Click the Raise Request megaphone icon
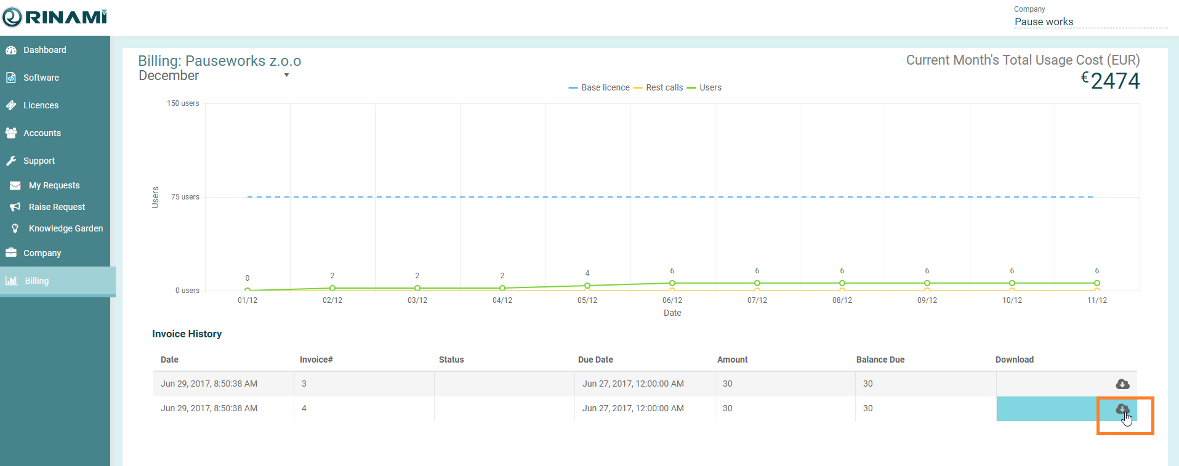Viewport: 1179px width, 466px height. tap(15, 207)
